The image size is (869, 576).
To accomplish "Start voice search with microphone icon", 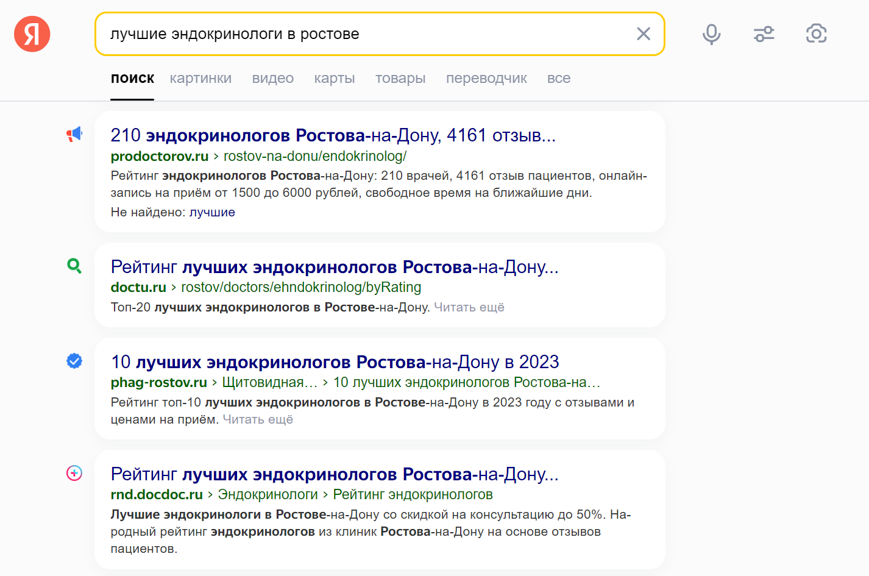I will tap(711, 34).
